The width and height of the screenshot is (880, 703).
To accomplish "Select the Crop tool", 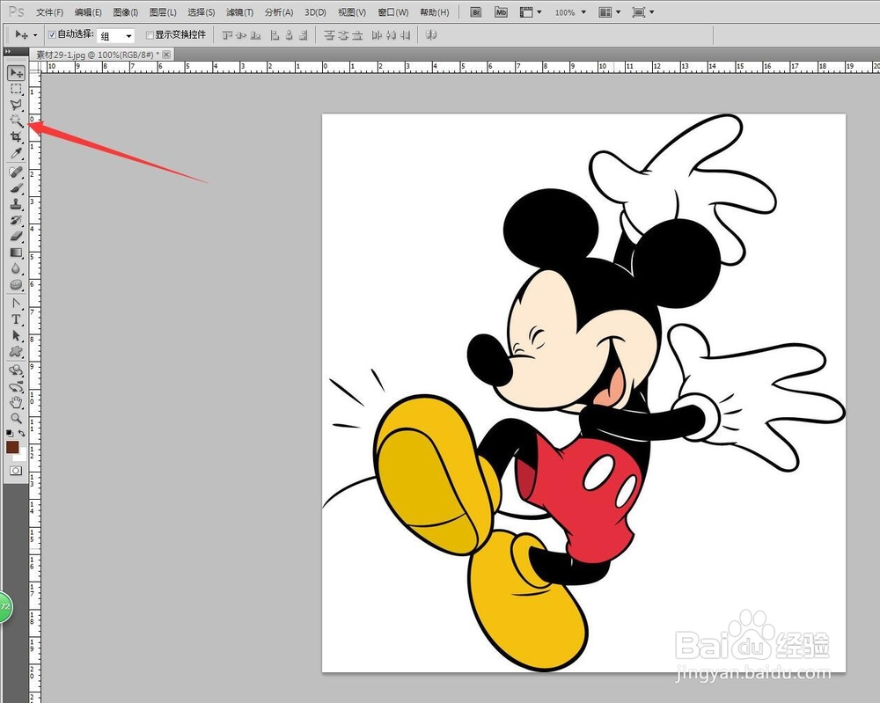I will [16, 137].
